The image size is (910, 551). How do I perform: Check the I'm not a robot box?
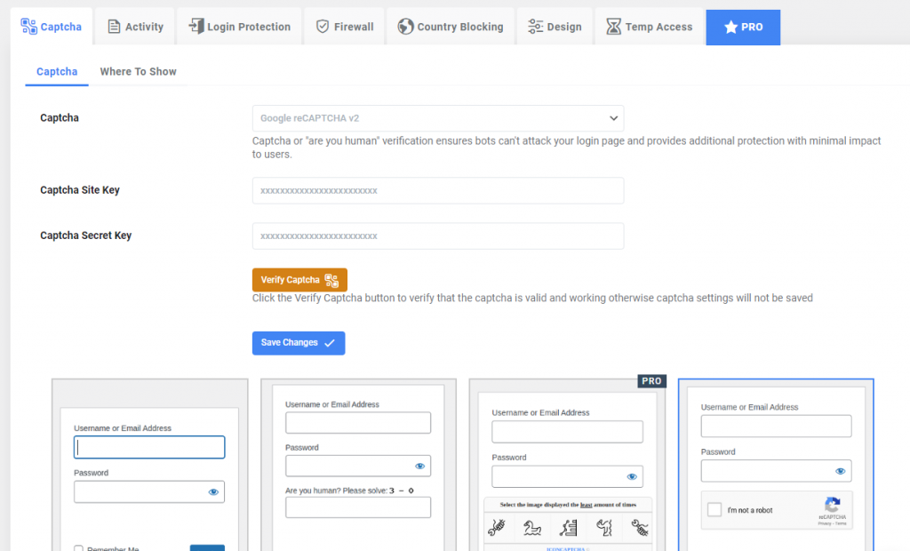coord(714,510)
